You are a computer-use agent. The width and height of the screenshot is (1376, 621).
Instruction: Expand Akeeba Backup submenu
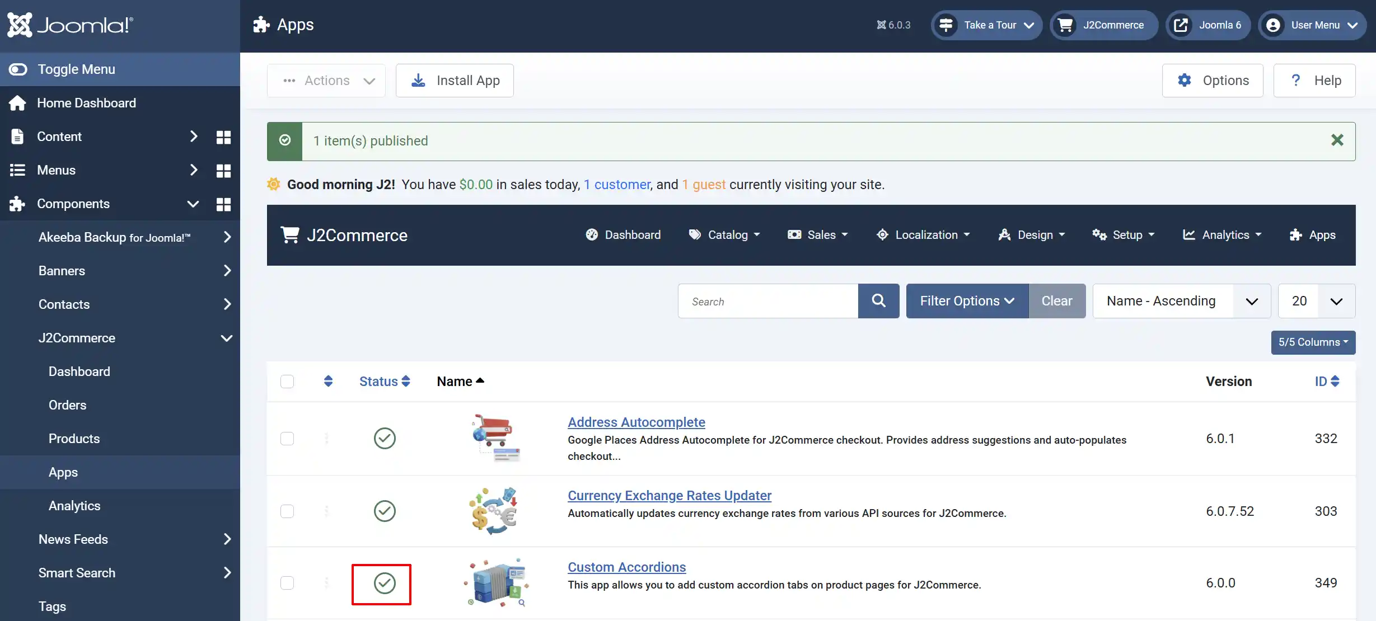[227, 237]
